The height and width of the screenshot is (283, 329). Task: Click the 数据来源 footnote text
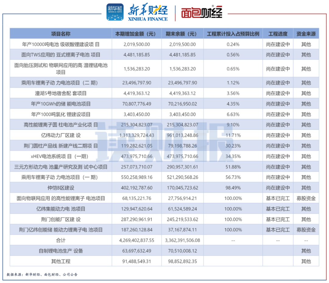tap(42, 274)
